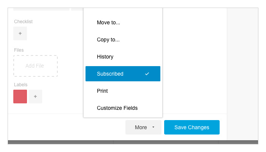
Task: Add a new label with plus button
Action: point(35,97)
